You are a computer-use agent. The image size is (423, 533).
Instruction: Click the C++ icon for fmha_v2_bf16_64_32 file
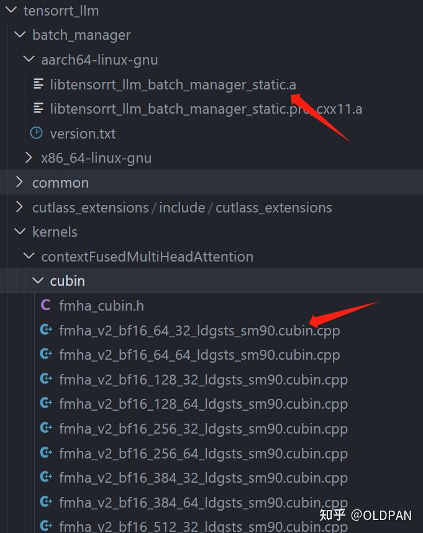(x=45, y=330)
